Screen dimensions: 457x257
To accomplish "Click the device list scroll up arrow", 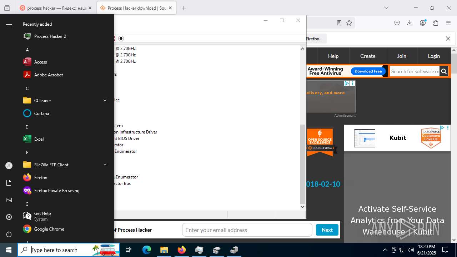I will pos(302,49).
